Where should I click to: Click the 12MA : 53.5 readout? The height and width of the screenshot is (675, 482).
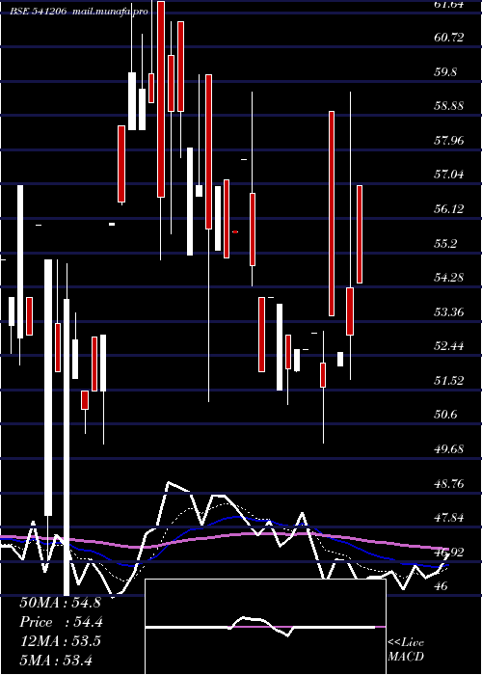click(60, 641)
